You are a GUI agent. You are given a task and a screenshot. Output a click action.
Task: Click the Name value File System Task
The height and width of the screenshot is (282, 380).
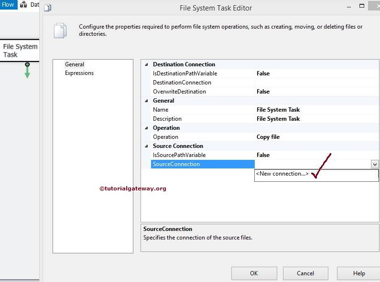[278, 110]
